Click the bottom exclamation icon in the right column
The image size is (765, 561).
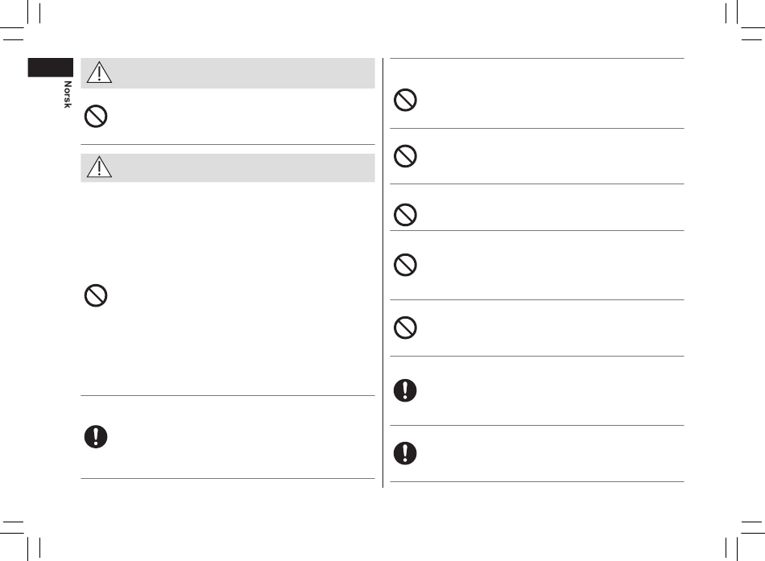click(405, 453)
